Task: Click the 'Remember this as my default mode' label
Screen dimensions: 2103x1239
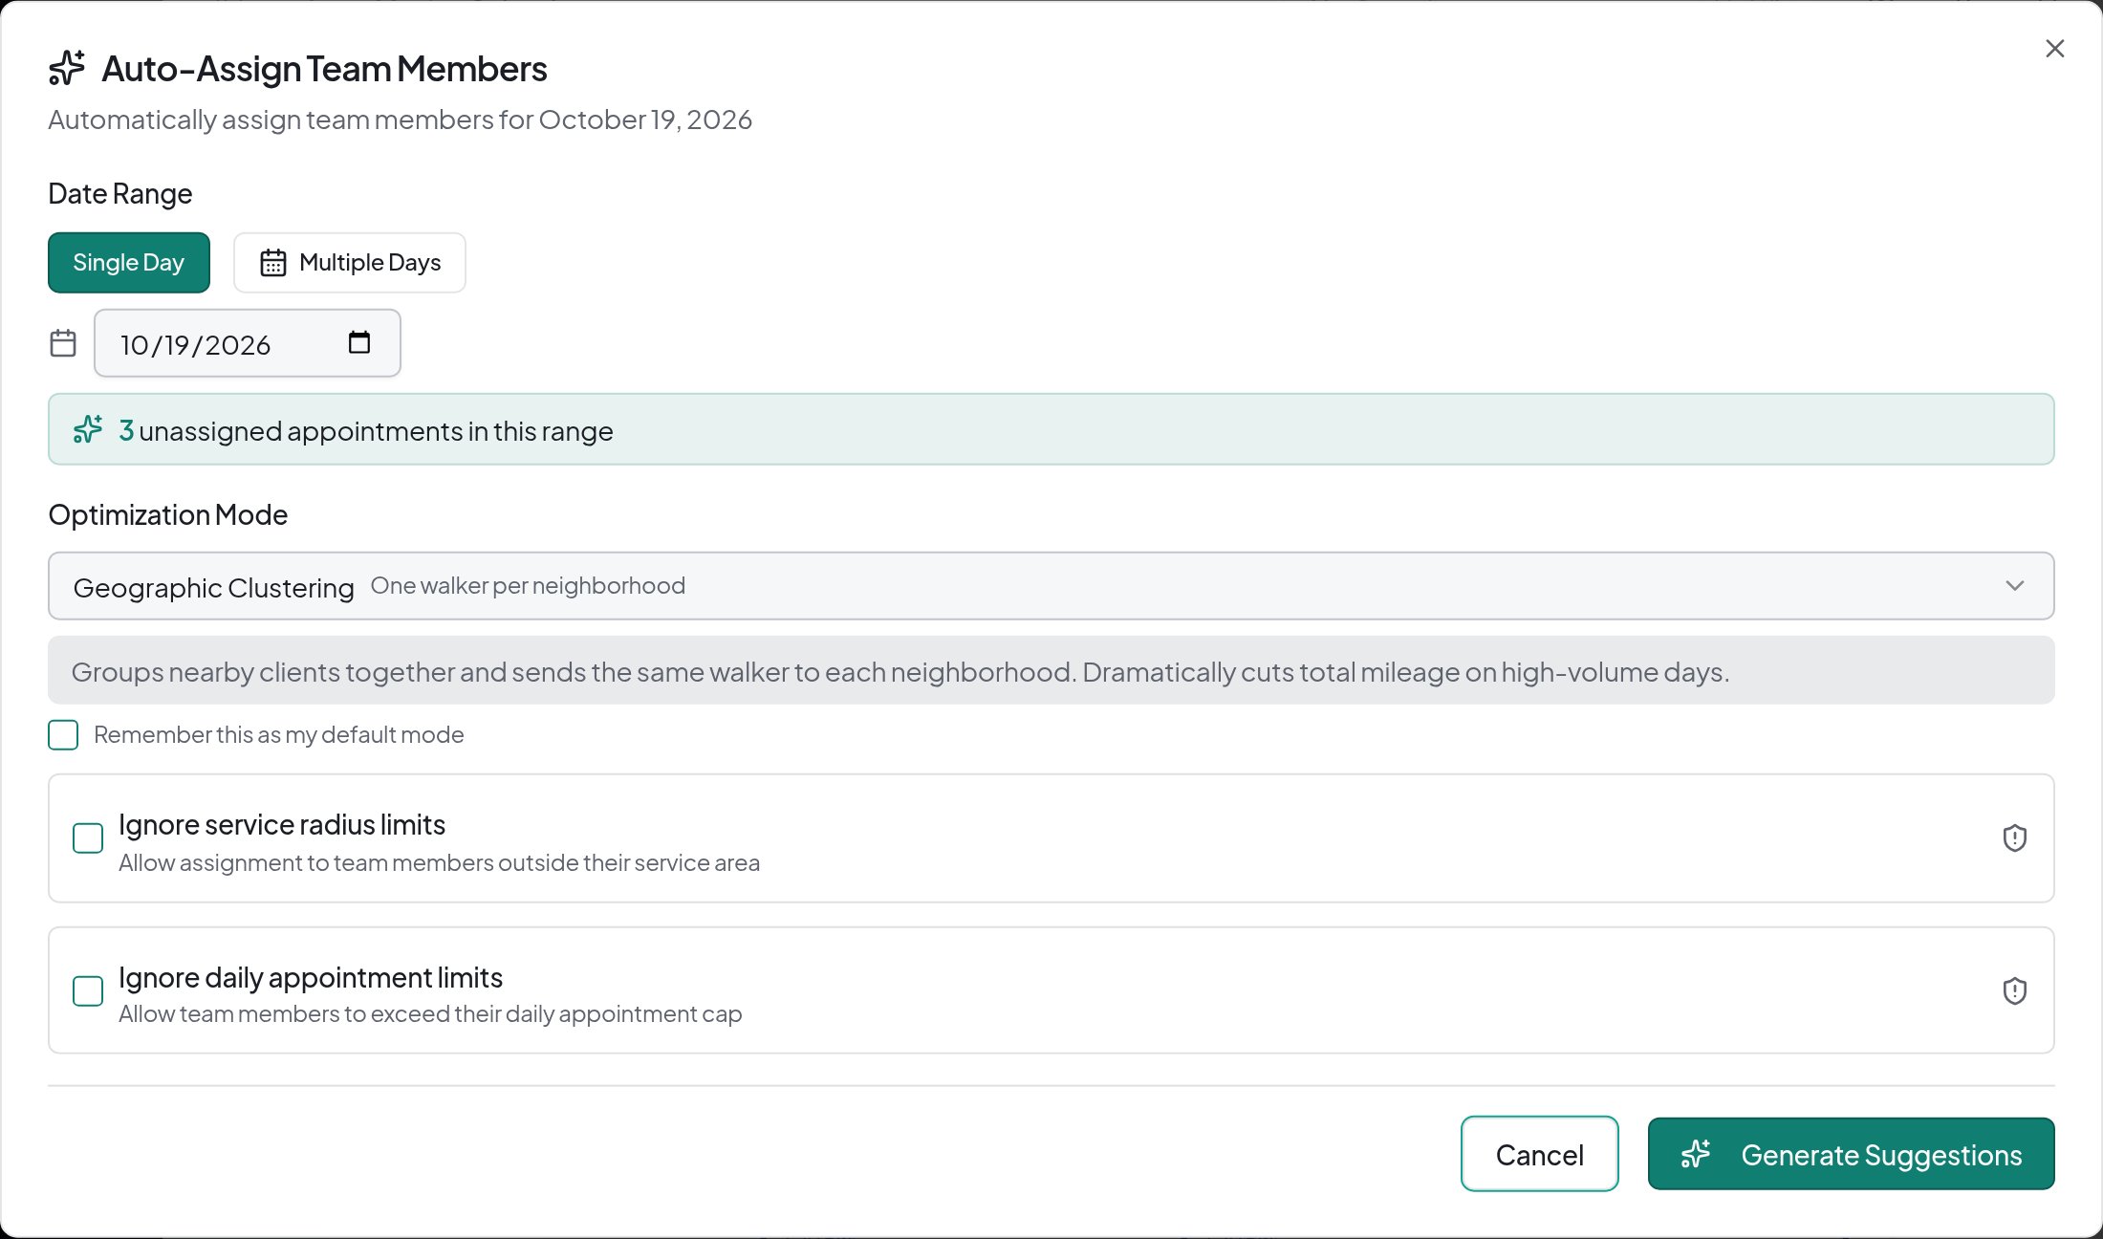Action: pyautogui.click(x=279, y=735)
